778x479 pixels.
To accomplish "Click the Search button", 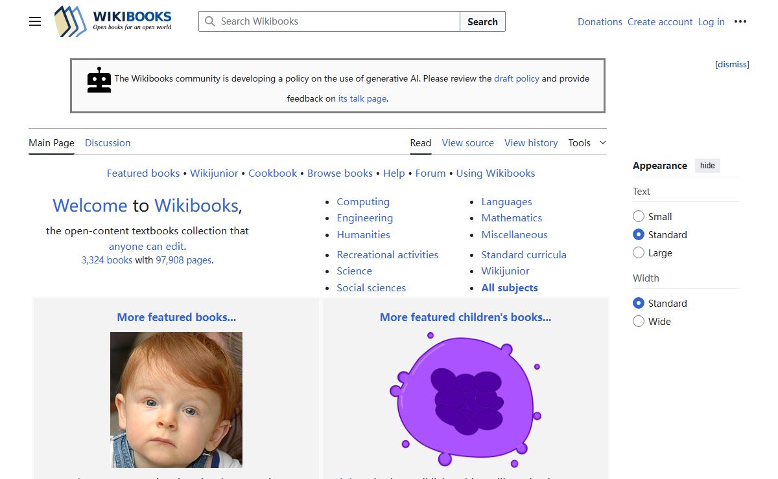I will pyautogui.click(x=482, y=21).
